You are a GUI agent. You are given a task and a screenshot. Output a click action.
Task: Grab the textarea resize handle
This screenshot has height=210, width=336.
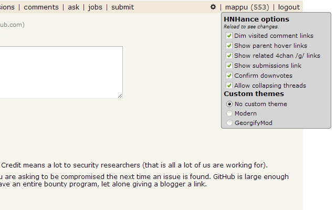[x=120, y=96]
